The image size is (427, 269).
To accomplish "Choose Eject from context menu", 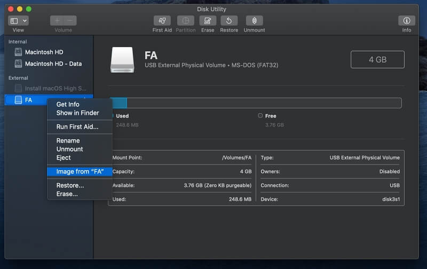I will 80,157.
